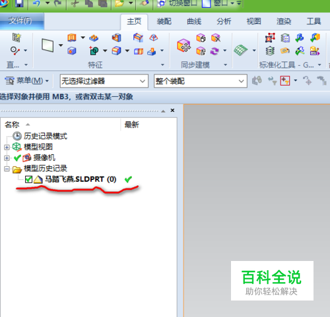Image resolution: width=330 pixels, height=317 pixels.
Task: Switch to the 曲线 curve tab
Action: (194, 22)
